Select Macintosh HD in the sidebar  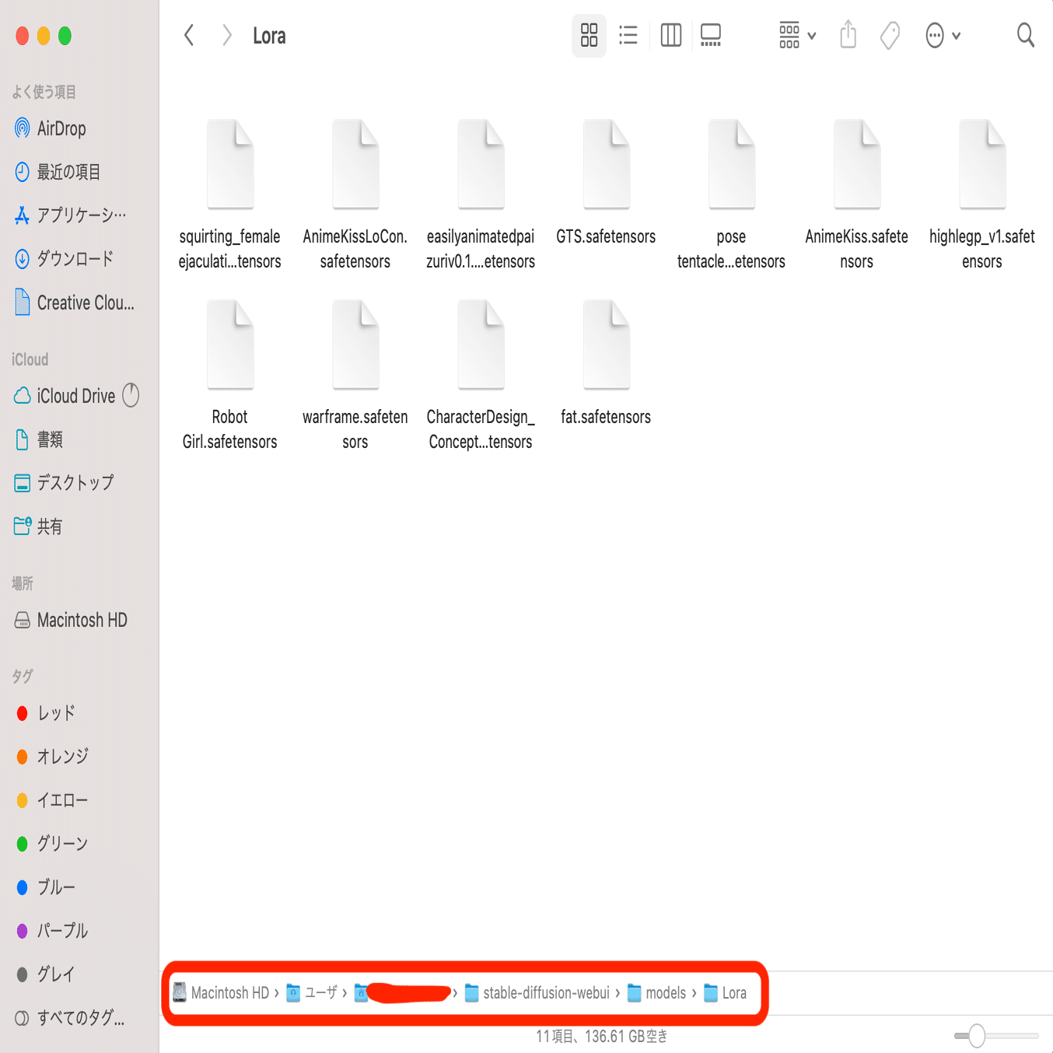71,620
